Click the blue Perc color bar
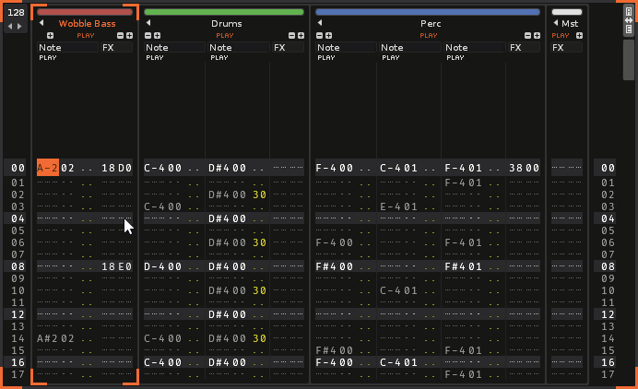 428,12
